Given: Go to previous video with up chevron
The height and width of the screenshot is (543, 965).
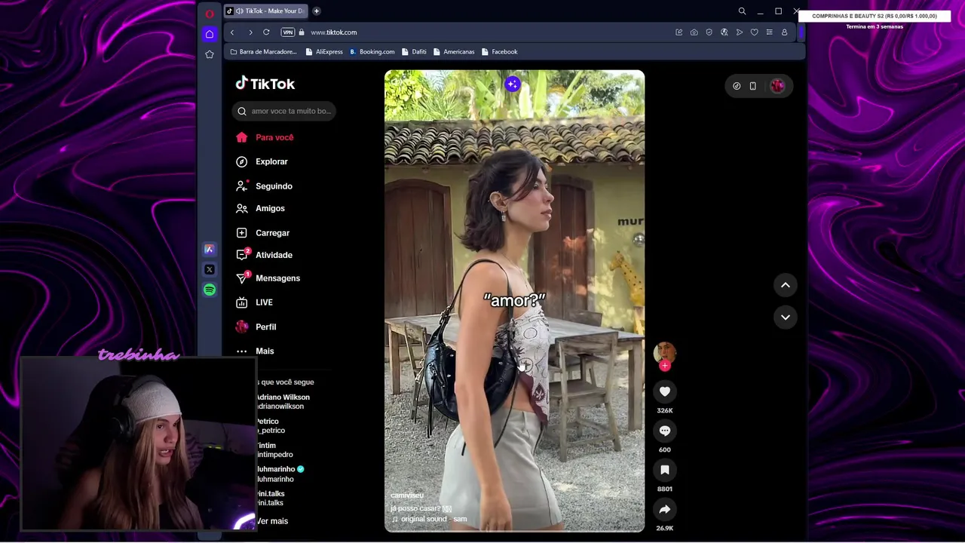Looking at the screenshot, I should point(785,285).
